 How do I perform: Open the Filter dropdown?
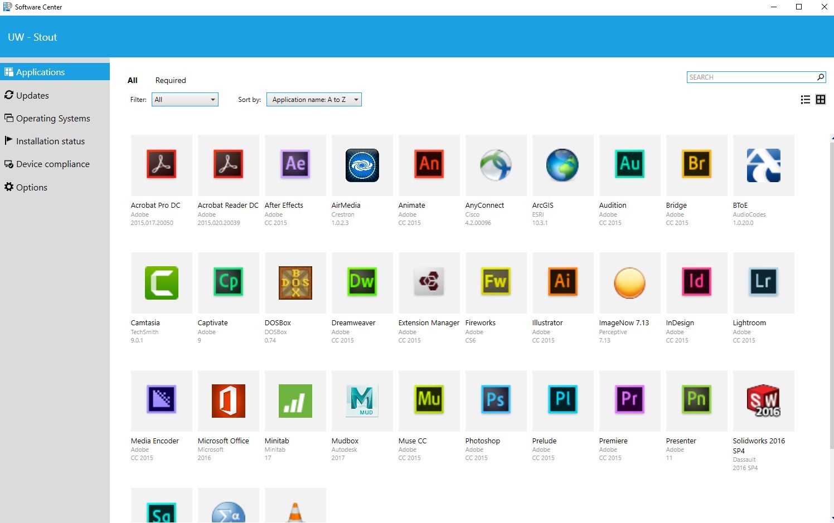tap(185, 100)
